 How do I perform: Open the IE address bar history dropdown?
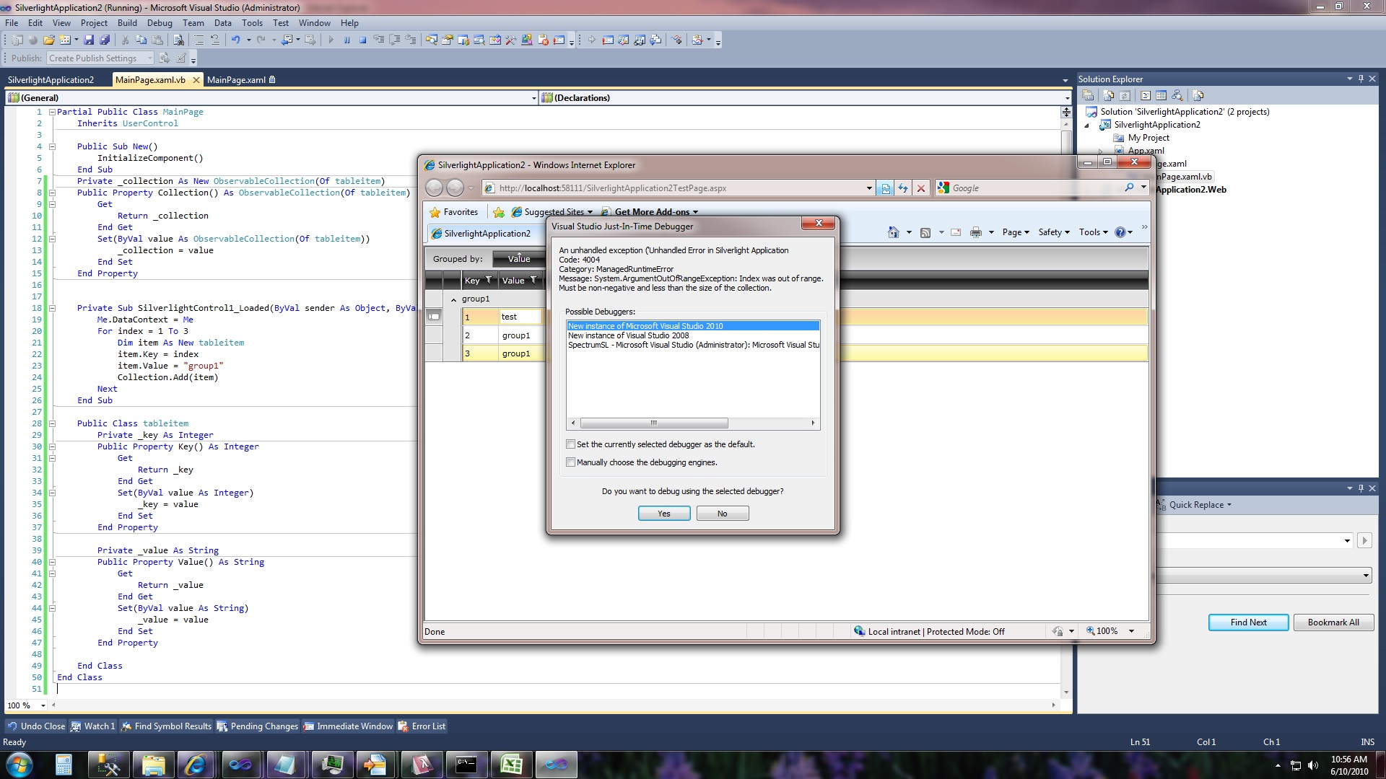pos(868,188)
